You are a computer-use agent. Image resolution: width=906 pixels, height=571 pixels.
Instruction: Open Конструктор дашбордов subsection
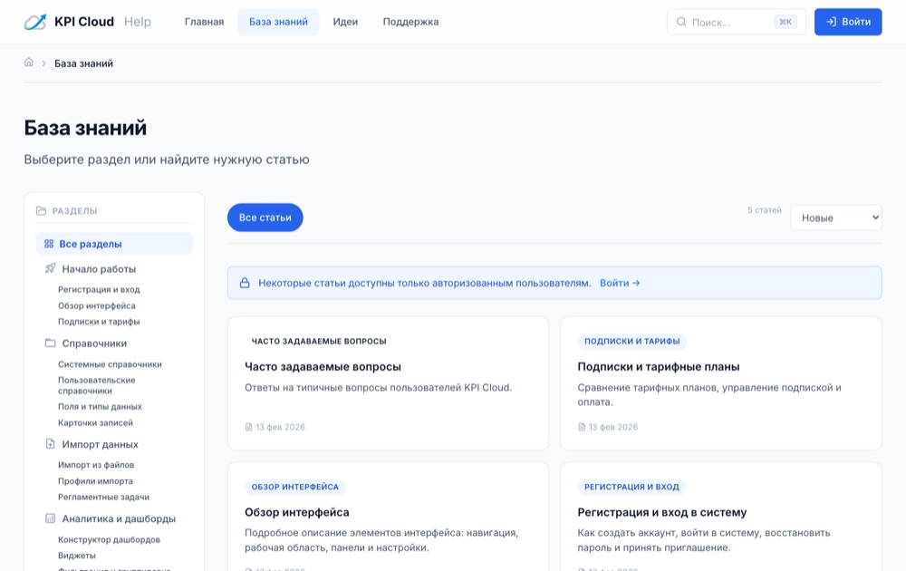[109, 539]
